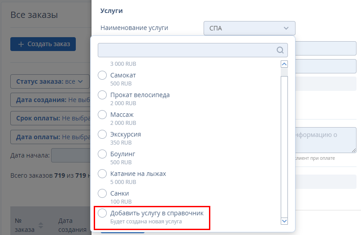Click the Создать заказ button

click(43, 44)
